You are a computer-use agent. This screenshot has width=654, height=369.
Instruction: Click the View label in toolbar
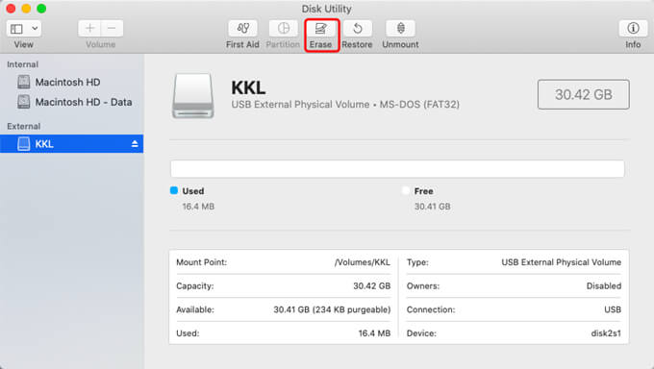[x=23, y=44]
